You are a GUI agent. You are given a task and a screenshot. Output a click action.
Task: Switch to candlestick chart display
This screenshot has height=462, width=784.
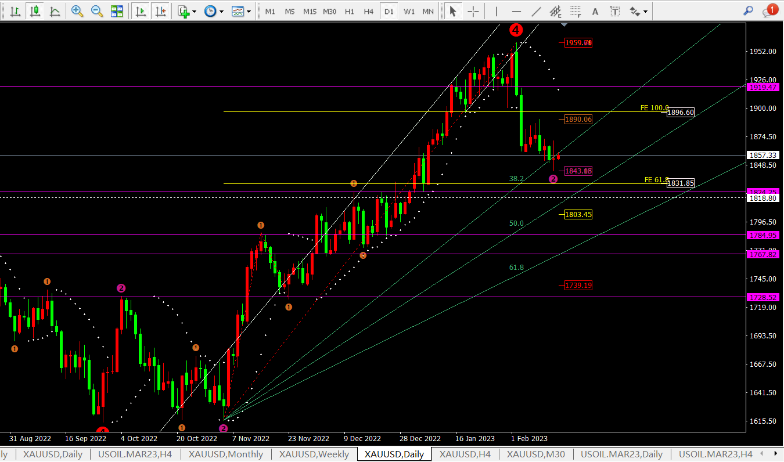click(35, 11)
